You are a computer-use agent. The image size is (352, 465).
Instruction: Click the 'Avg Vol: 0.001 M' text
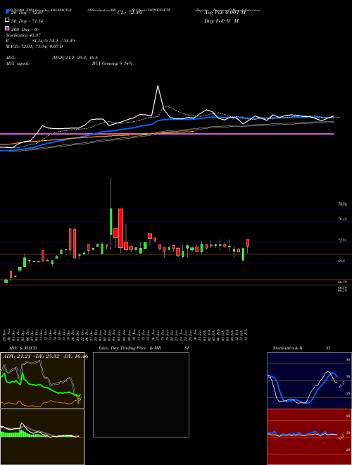[x=225, y=13]
